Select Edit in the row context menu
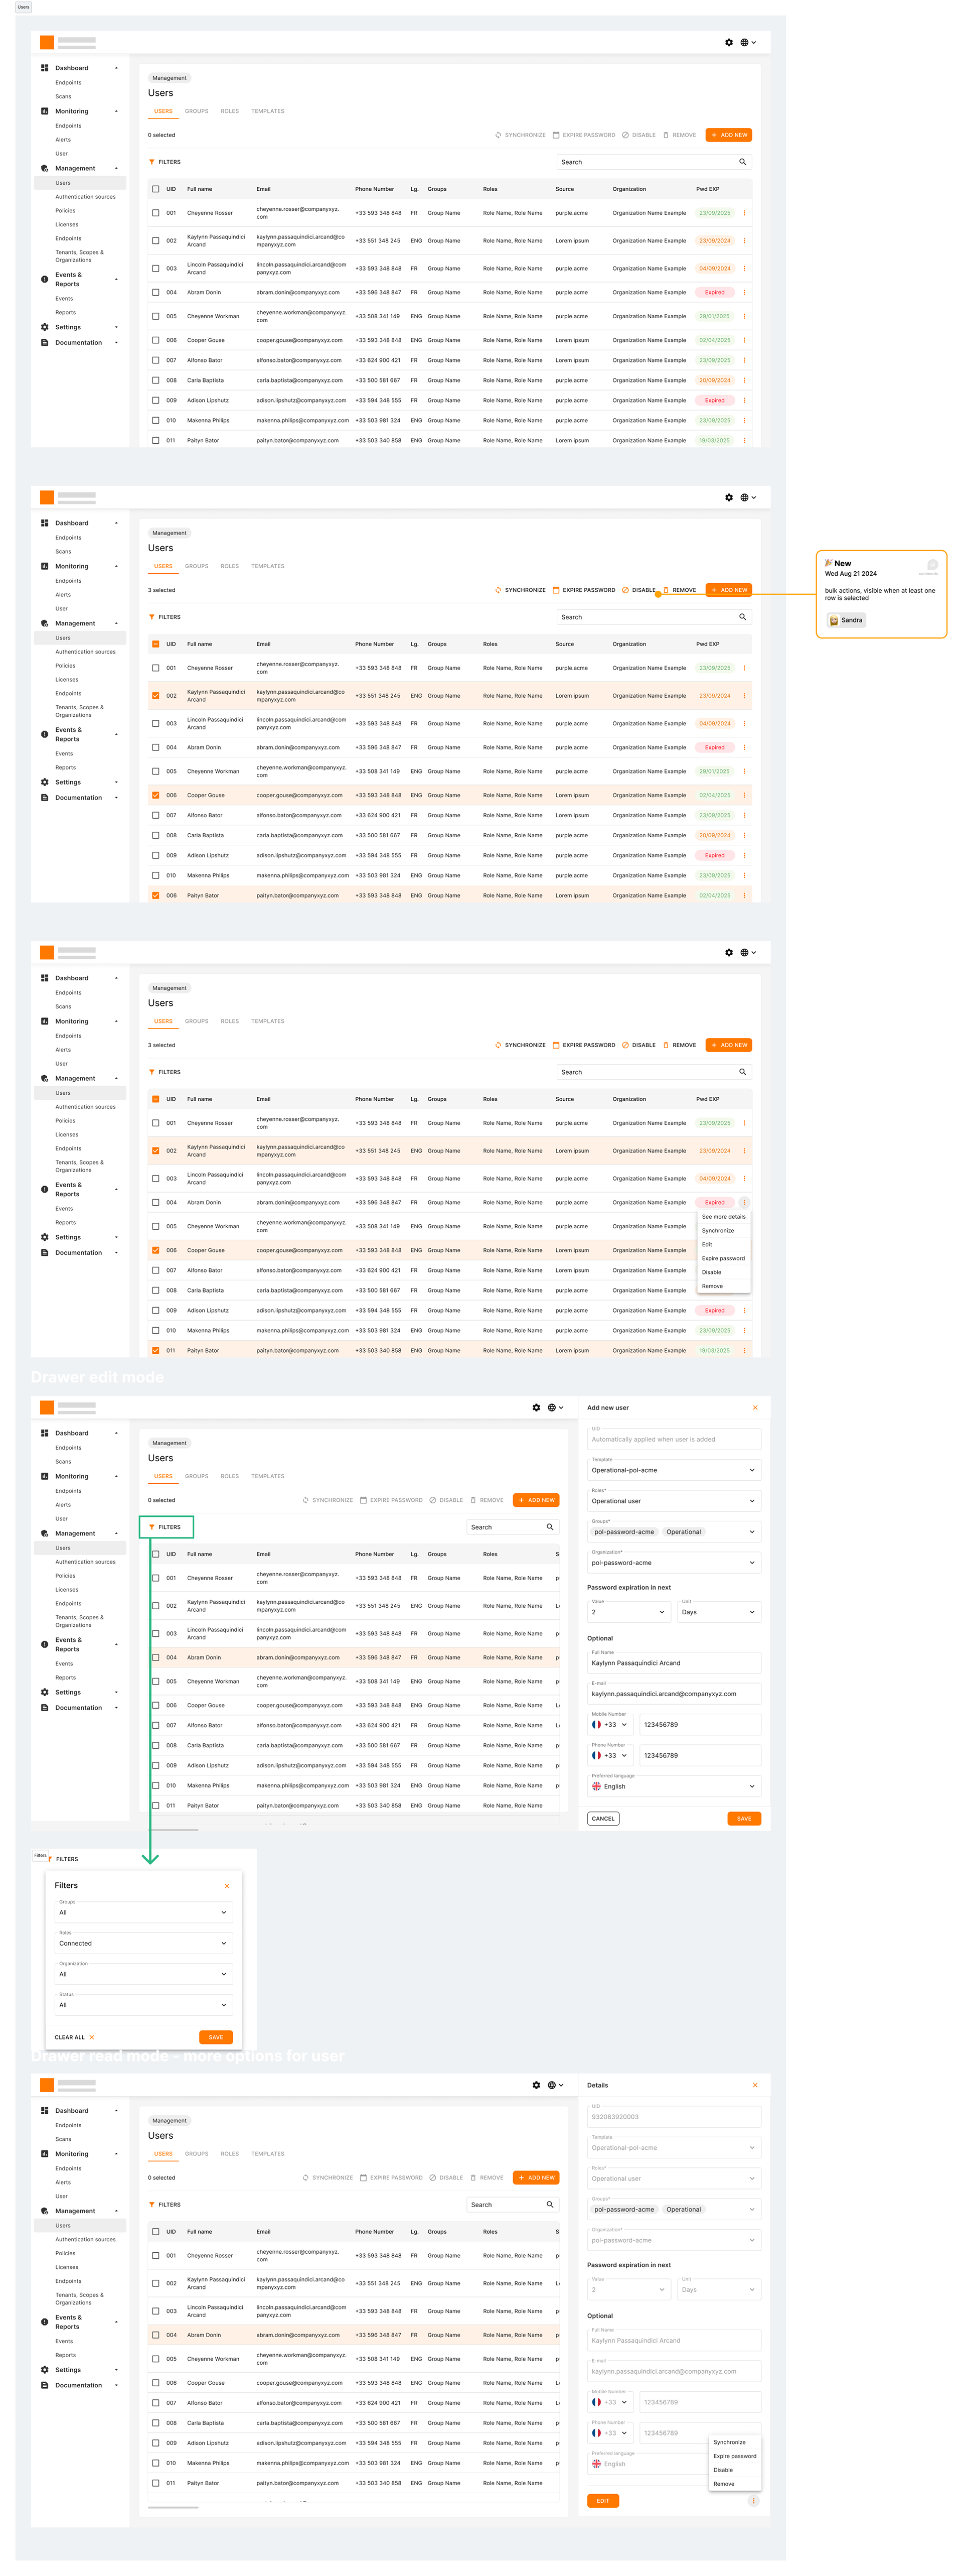 pos(707,1244)
